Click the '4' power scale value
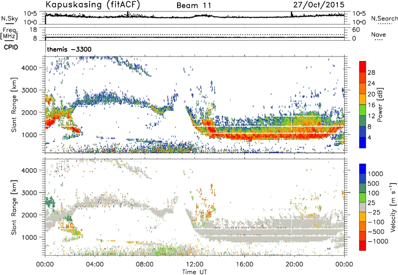The width and height of the screenshot is (398, 275). (x=369, y=138)
